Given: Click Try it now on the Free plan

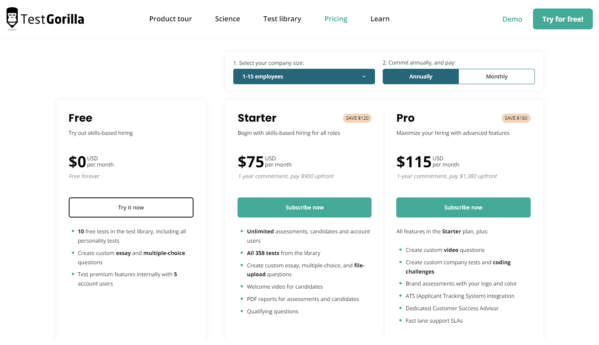Looking at the screenshot, I should [131, 207].
